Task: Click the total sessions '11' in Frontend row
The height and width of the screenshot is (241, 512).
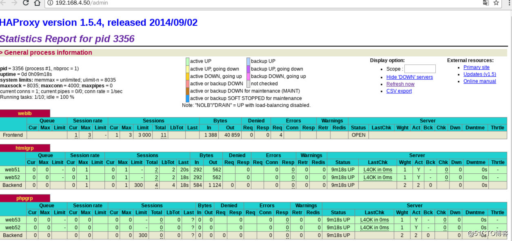Action: pos(163,135)
